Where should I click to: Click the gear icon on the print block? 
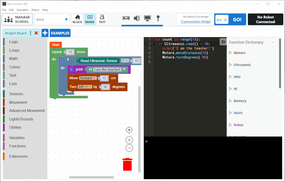tap(71, 69)
